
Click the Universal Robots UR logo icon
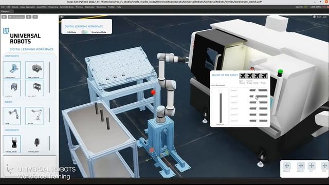coord(6,31)
